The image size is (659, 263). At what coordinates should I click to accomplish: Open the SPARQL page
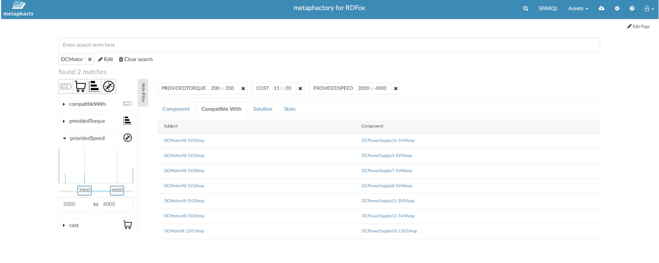point(548,9)
